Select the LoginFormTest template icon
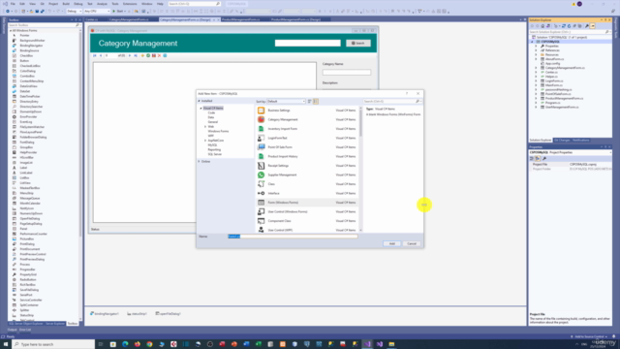Screen dimensions: 620x349 pyautogui.click(x=261, y=138)
